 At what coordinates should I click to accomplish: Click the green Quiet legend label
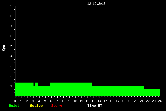(x=14, y=106)
